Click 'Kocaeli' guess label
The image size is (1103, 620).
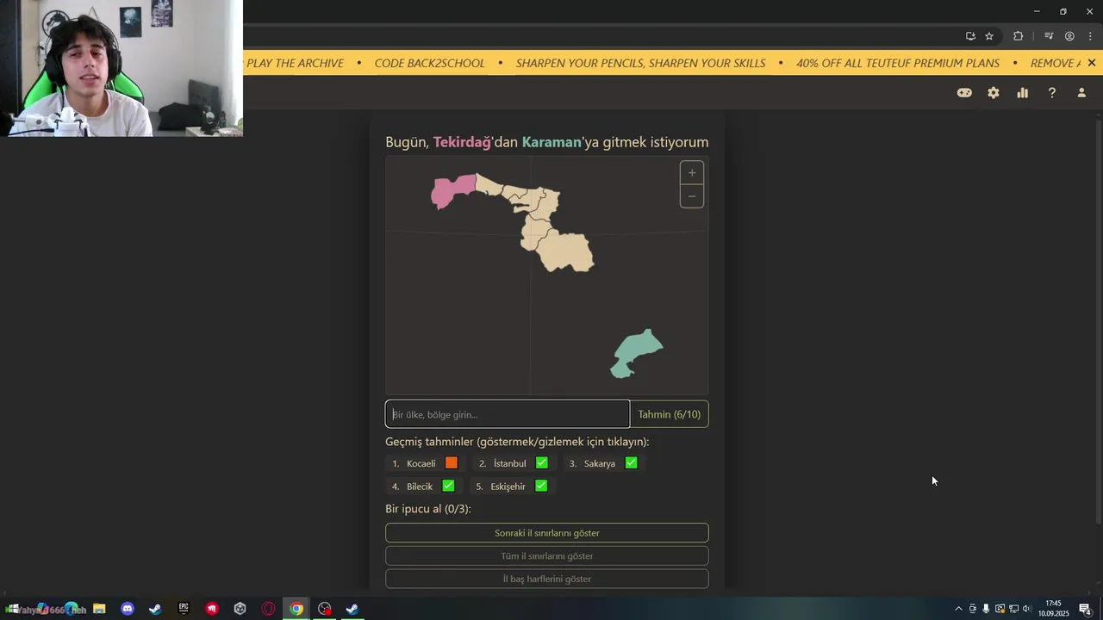pyautogui.click(x=421, y=464)
